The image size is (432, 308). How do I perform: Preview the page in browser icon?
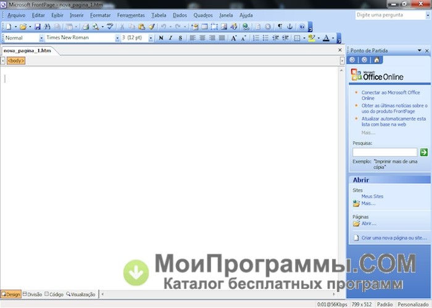coord(96,26)
